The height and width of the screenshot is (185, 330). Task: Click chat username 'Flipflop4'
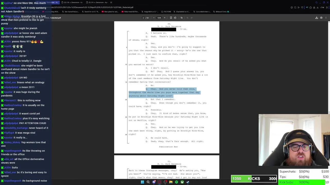[9, 133]
